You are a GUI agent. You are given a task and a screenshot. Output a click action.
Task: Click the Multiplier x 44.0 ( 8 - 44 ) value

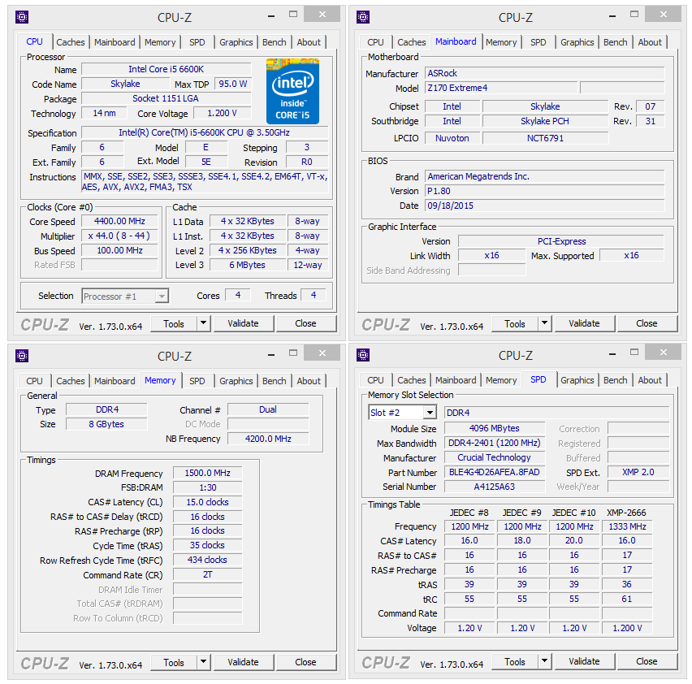click(x=119, y=236)
